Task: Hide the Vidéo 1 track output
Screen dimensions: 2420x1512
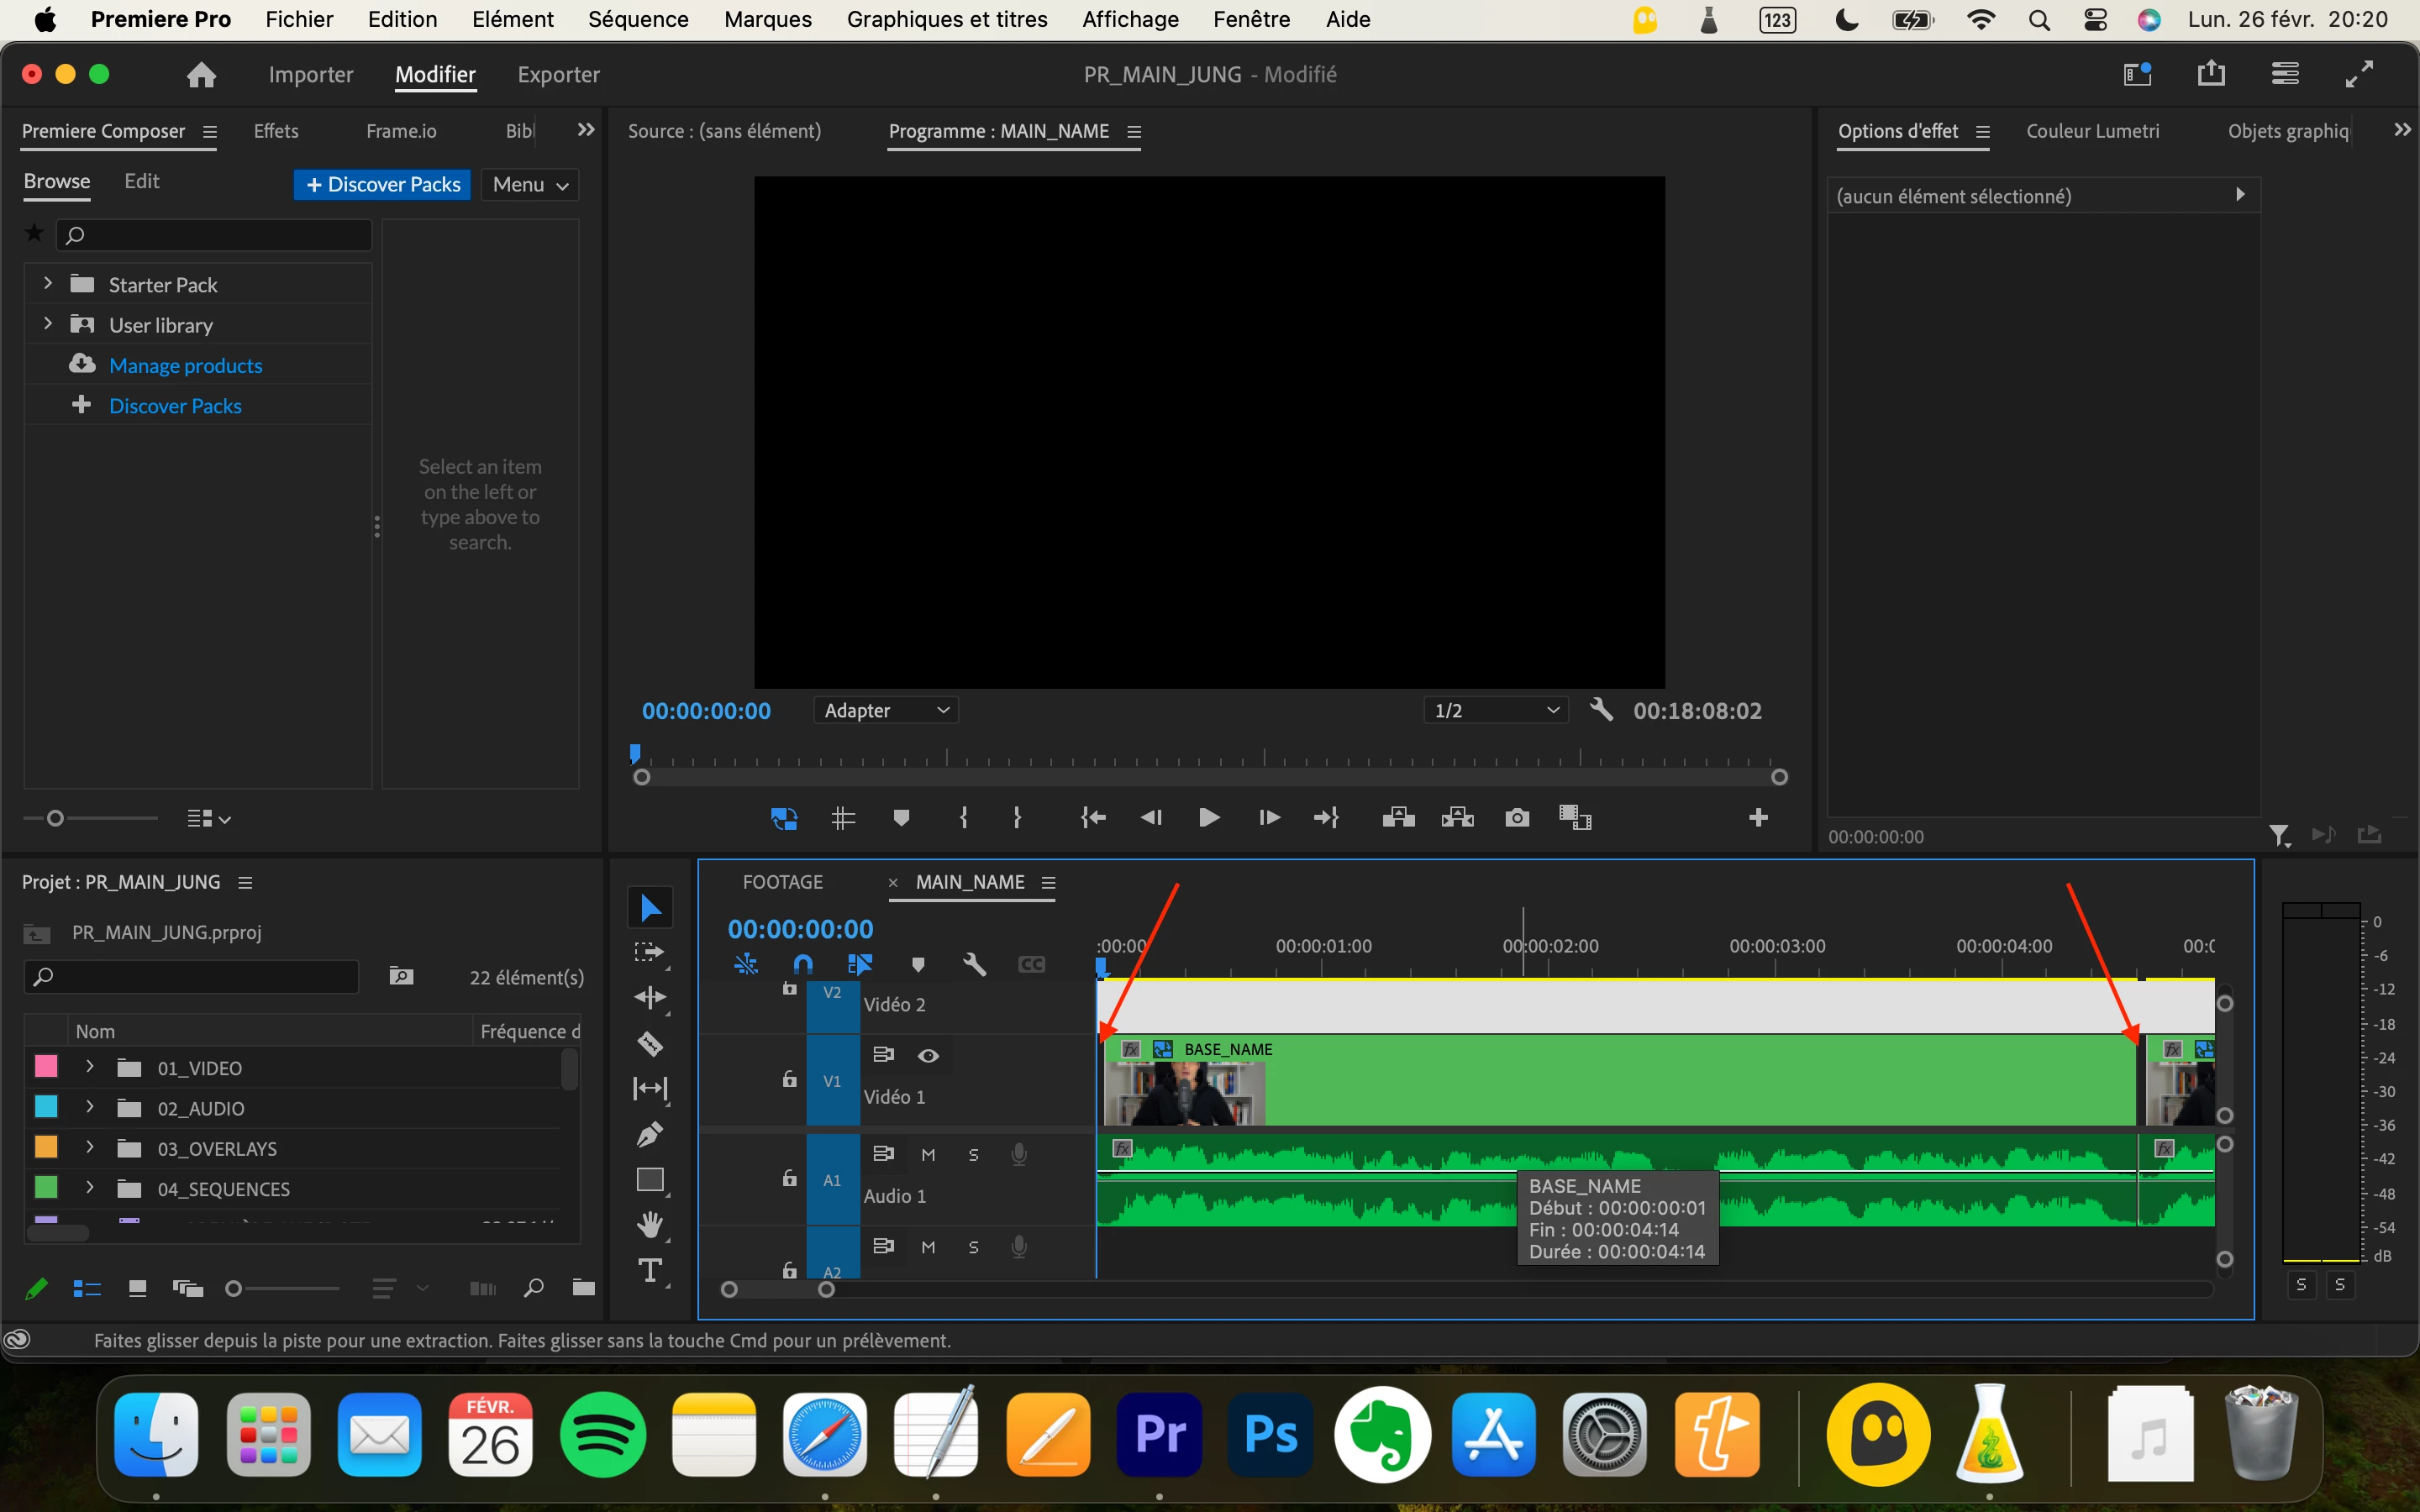Action: point(928,1056)
